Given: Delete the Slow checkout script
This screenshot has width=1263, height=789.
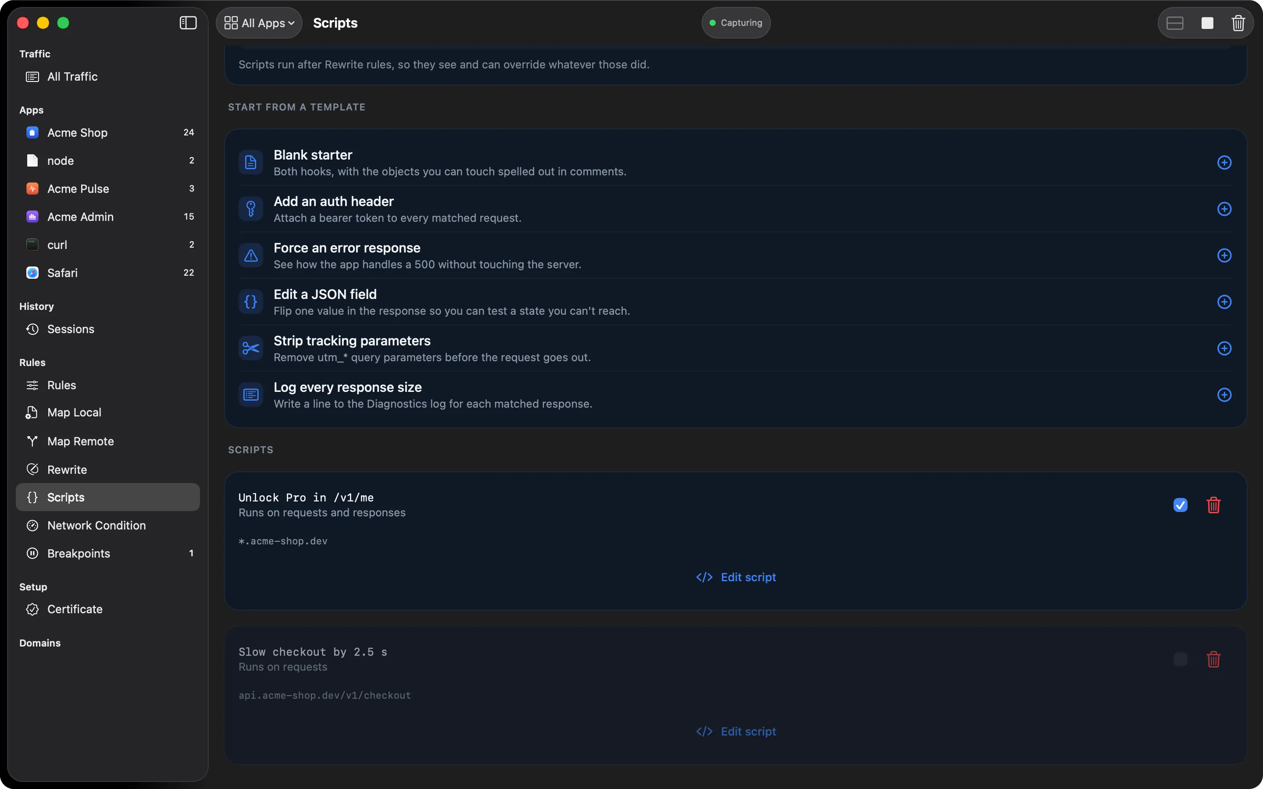Looking at the screenshot, I should click(1214, 660).
